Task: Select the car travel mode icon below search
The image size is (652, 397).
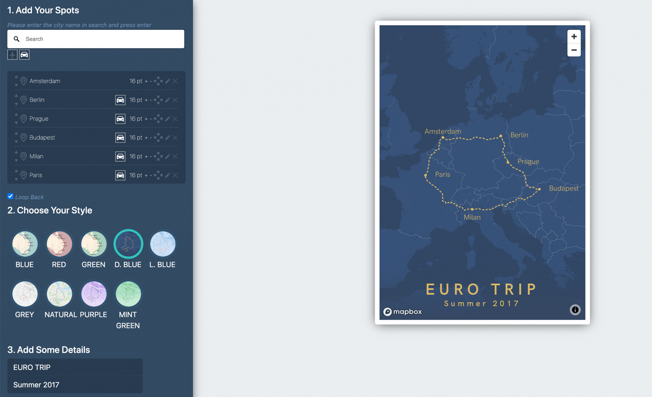Action: click(x=25, y=55)
